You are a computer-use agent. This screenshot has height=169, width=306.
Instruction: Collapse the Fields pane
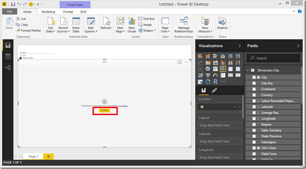click(298, 46)
